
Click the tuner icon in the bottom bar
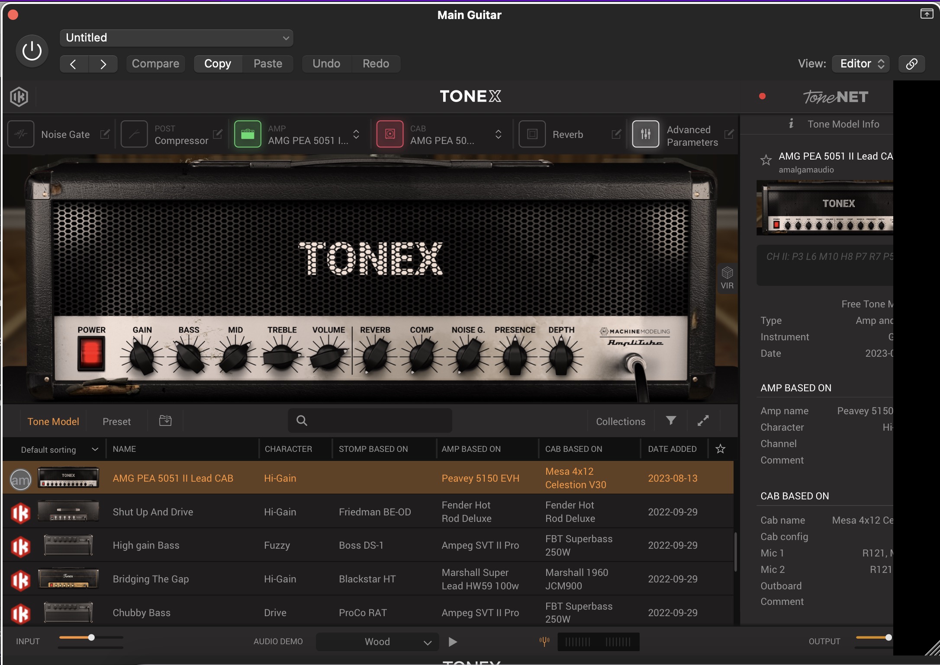pyautogui.click(x=544, y=641)
